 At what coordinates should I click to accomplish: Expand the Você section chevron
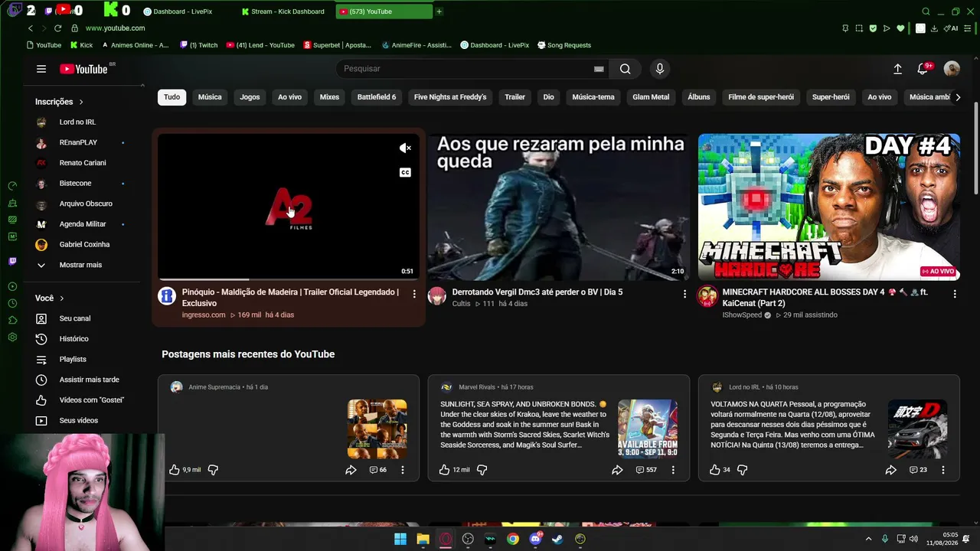pyautogui.click(x=62, y=298)
